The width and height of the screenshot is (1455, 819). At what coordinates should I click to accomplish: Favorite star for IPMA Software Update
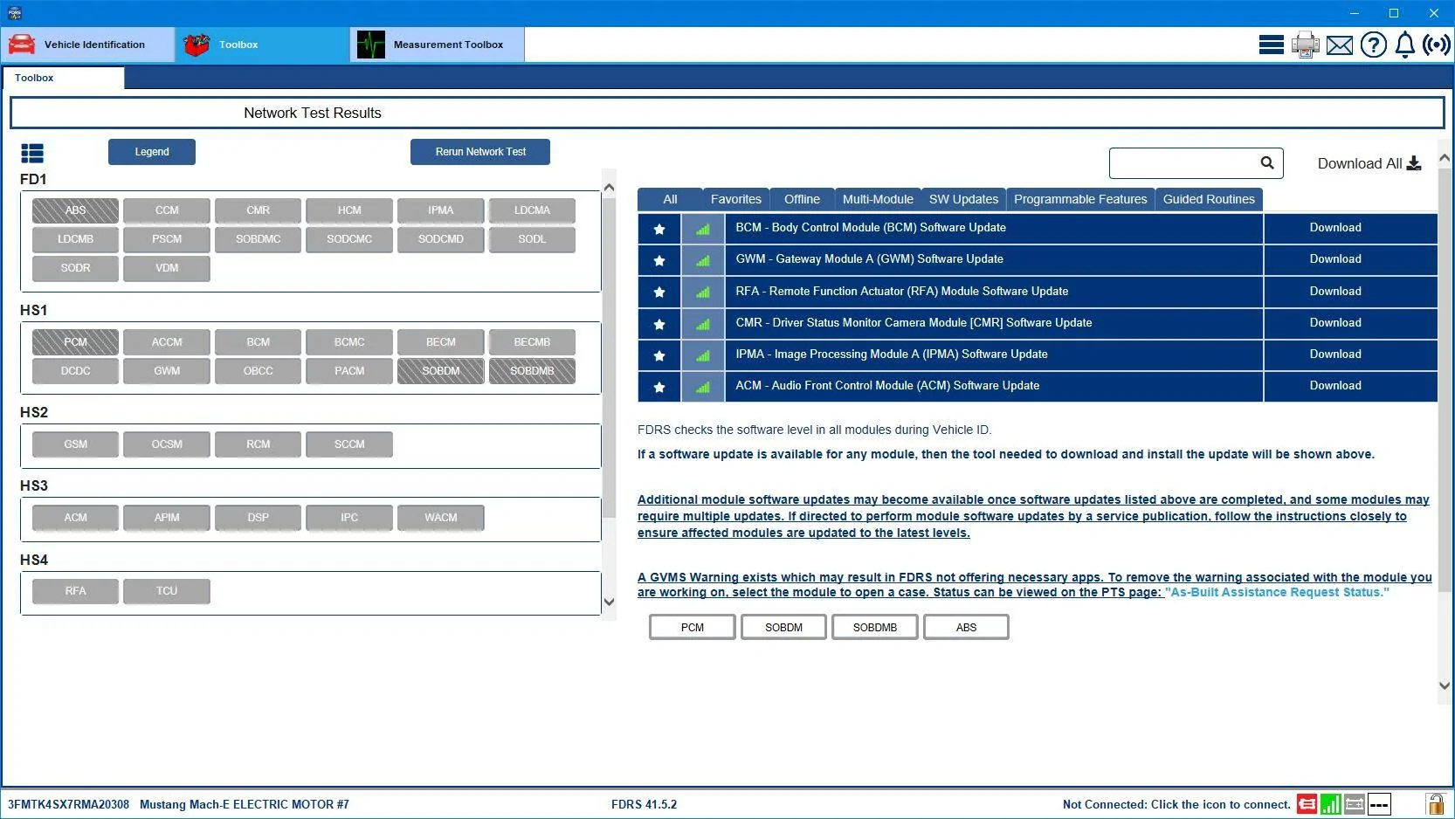pos(659,355)
